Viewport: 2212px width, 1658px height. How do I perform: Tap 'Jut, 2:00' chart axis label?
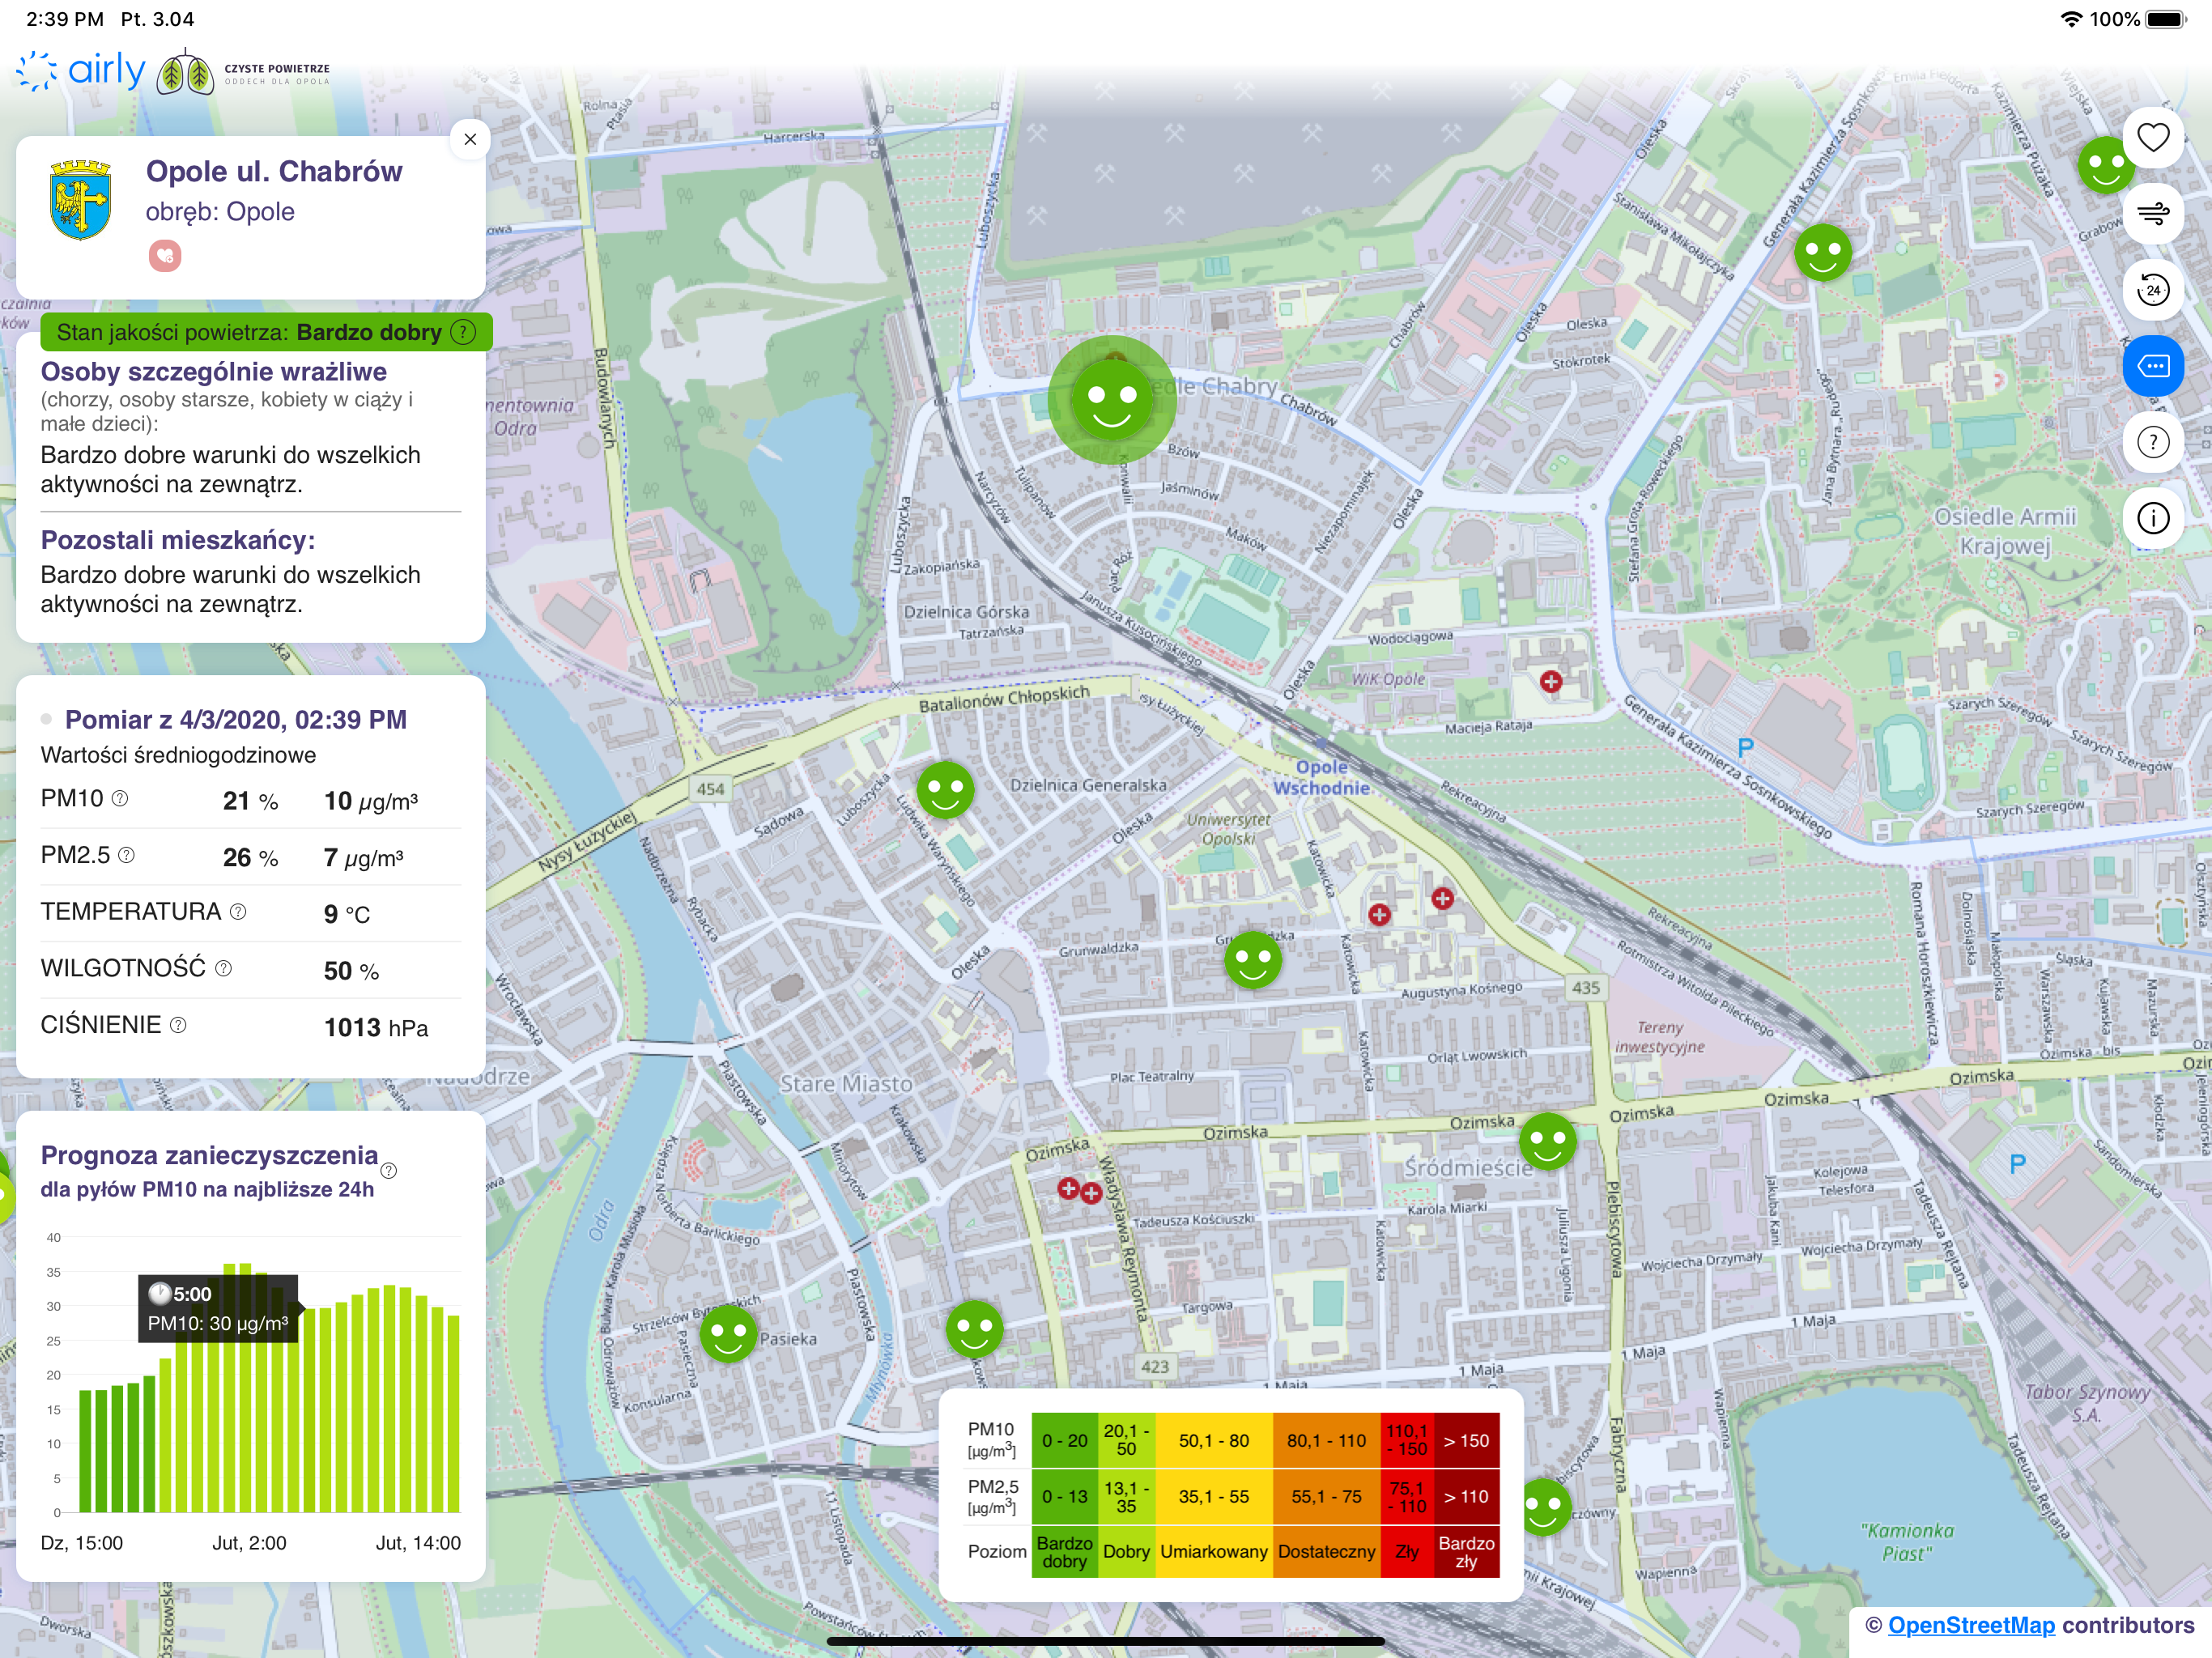click(x=249, y=1543)
